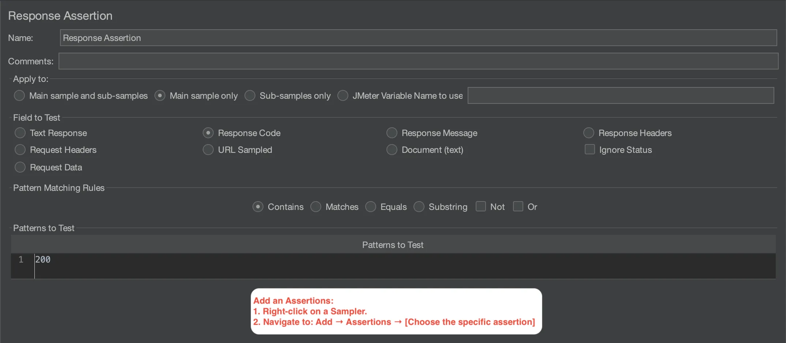The image size is (786, 343).
Task: Select Response Code radio button
Action: coord(208,133)
